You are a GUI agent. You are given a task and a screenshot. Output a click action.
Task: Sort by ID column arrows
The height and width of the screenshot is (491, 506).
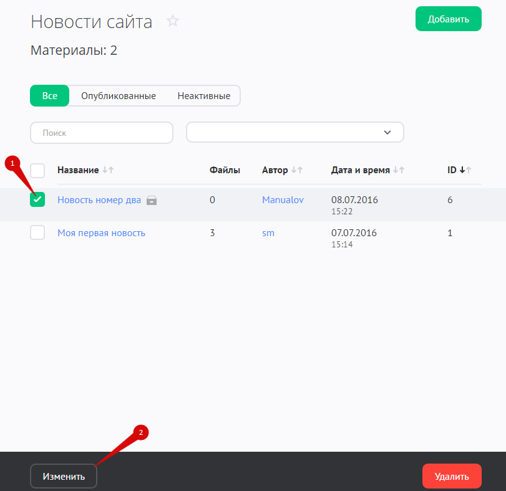click(465, 170)
